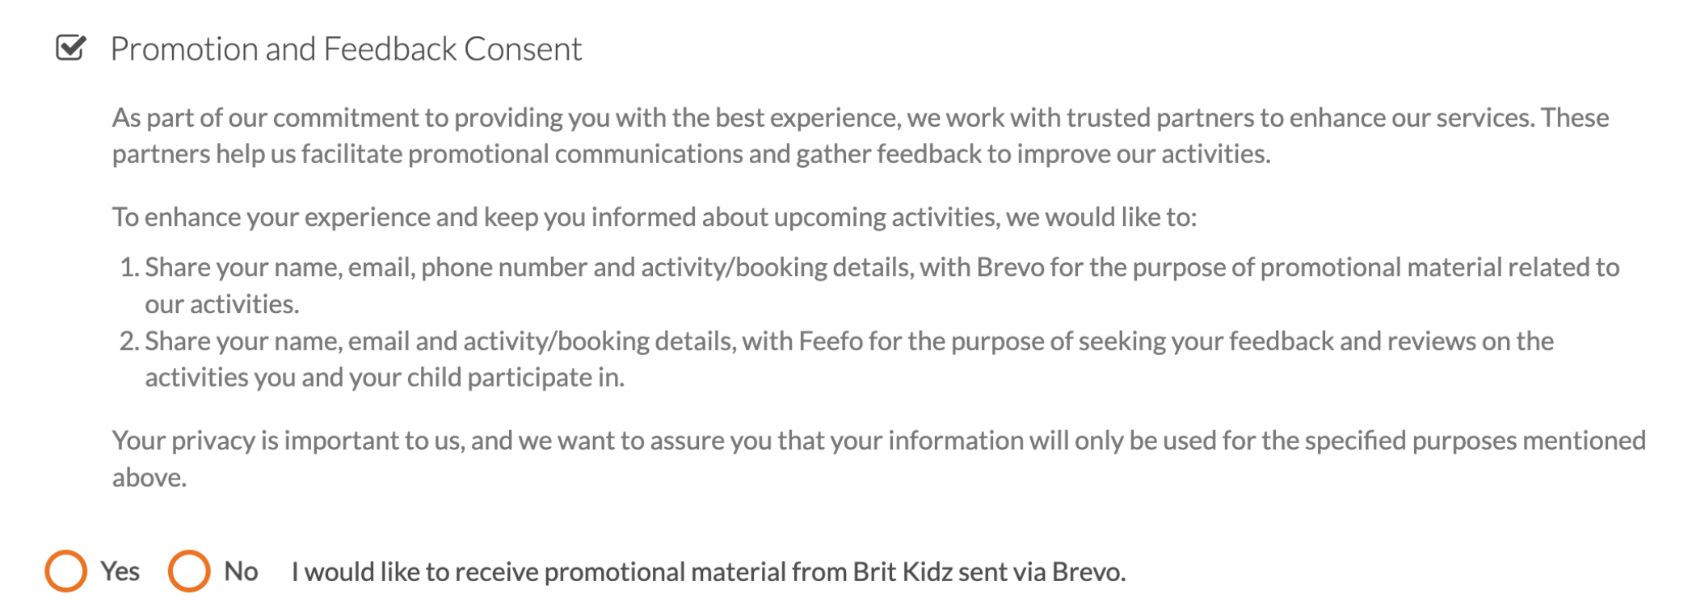Click the word 'Feefo' in list item two

coord(831,341)
